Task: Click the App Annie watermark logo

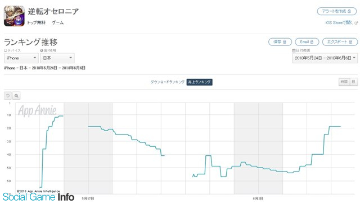Action: point(37,110)
